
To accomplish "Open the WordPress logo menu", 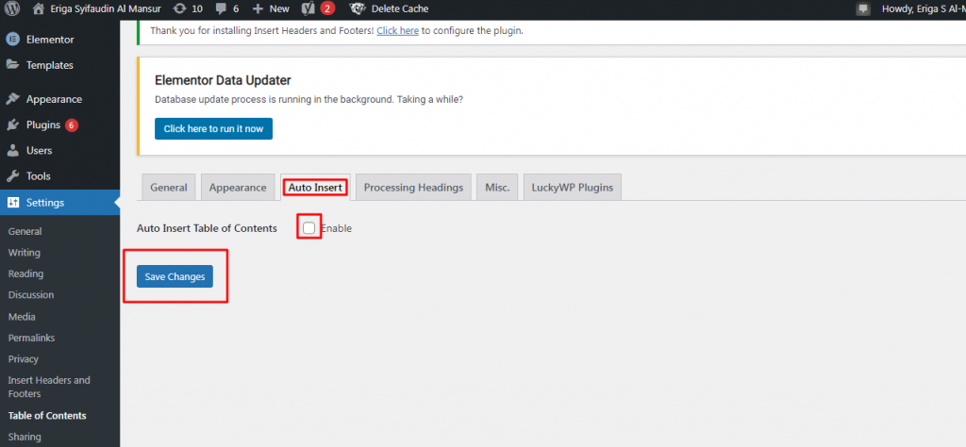I will (x=11, y=8).
